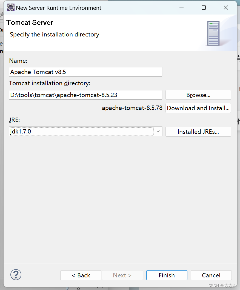This screenshot has height=290, width=240.
Task: Maximize the dialog window
Action: click(x=204, y=8)
